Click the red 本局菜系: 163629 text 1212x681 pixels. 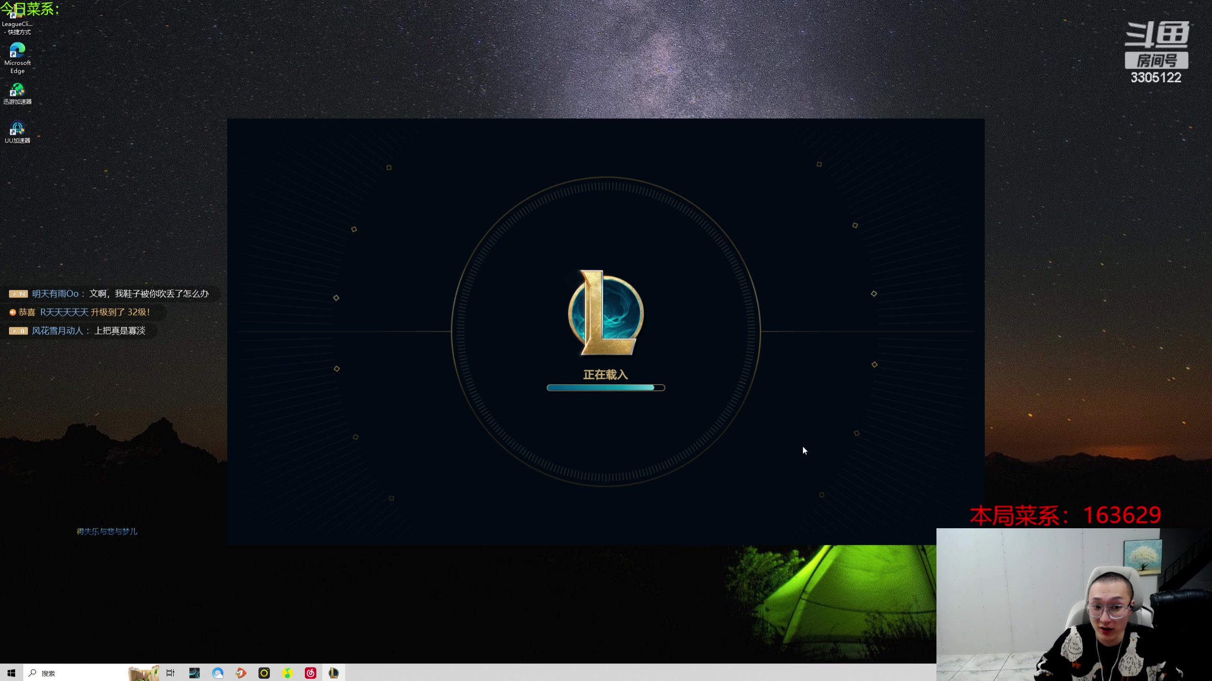pos(1065,515)
